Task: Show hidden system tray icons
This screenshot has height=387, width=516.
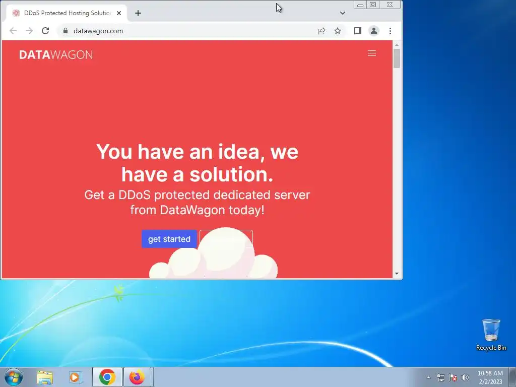Action: [428, 377]
